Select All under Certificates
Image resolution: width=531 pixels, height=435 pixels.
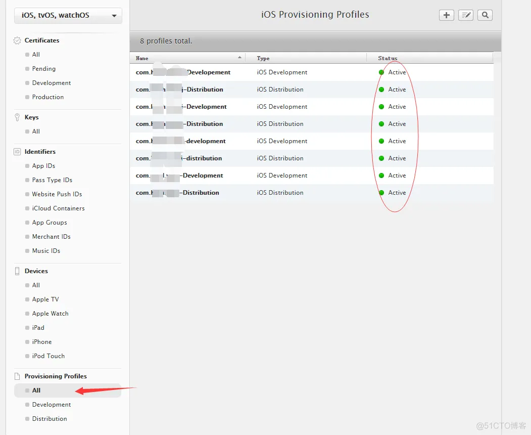[36, 55]
